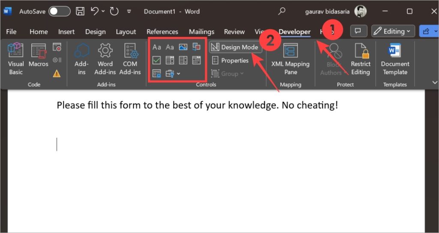The width and height of the screenshot is (439, 233).
Task: Open the Macros dialog
Action: point(38,55)
